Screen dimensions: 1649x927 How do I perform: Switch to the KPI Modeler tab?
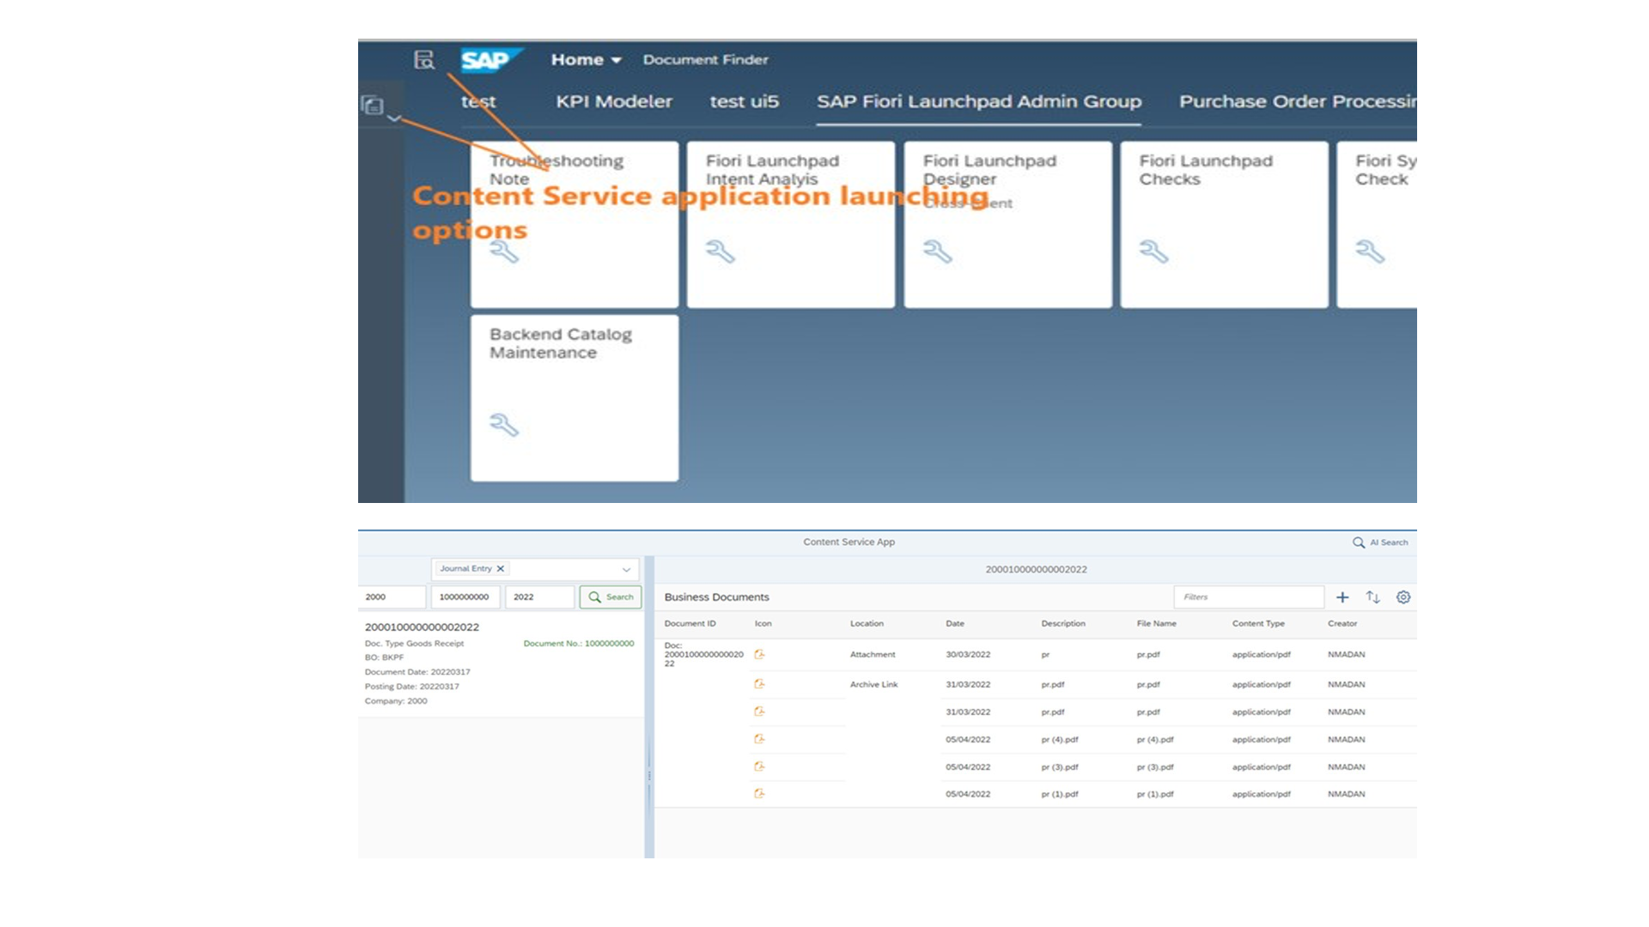(x=613, y=101)
